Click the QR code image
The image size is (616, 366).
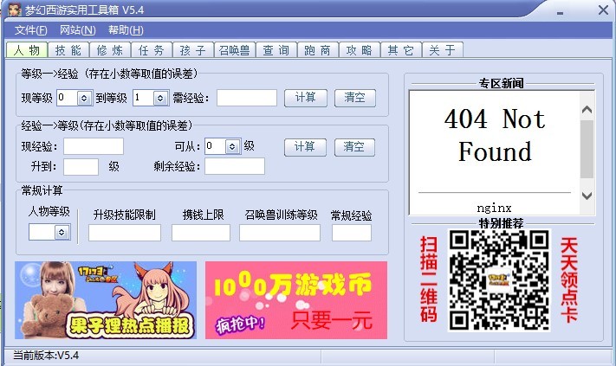499,279
